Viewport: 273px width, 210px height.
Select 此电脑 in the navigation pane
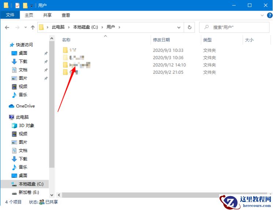pyautogui.click(x=19, y=117)
